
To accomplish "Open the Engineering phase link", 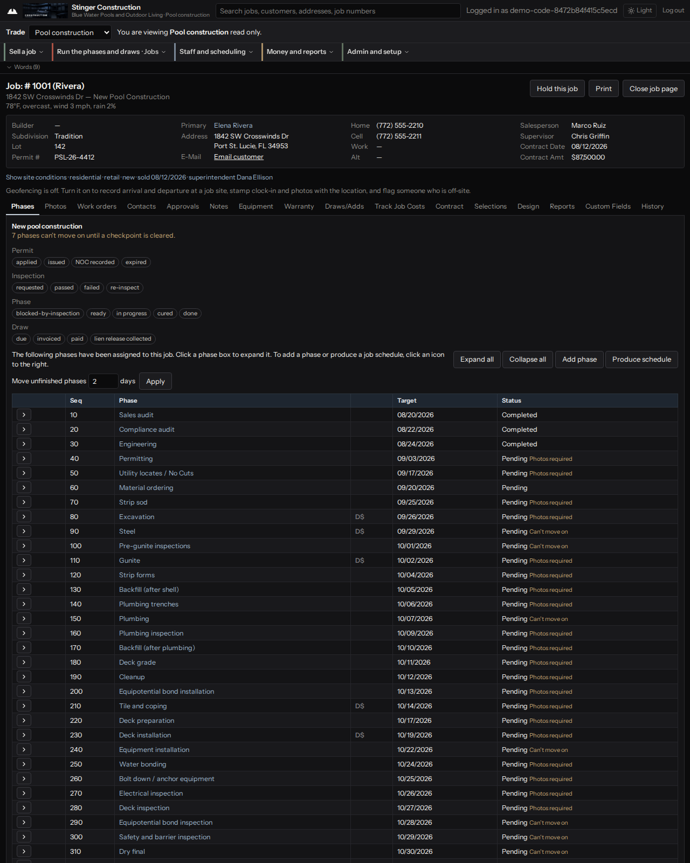I will pyautogui.click(x=138, y=444).
